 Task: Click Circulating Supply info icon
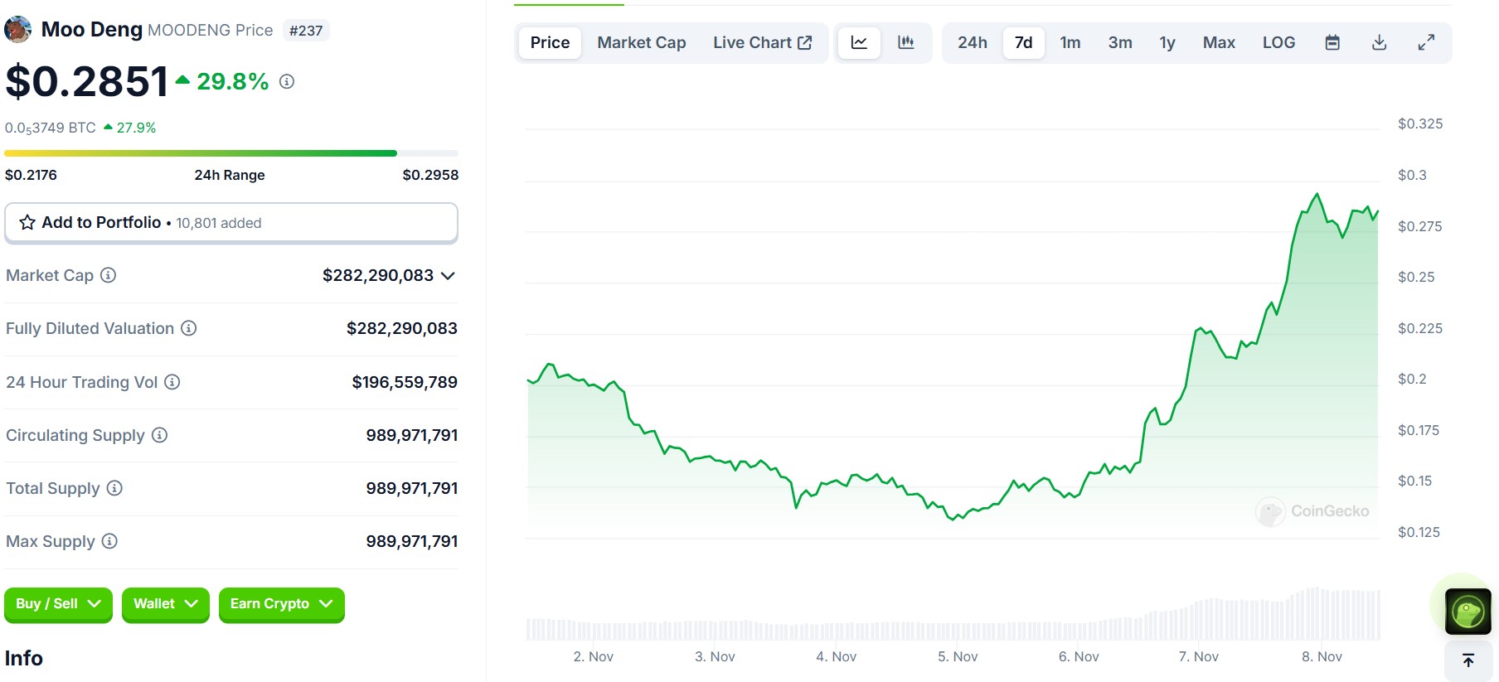tap(160, 435)
